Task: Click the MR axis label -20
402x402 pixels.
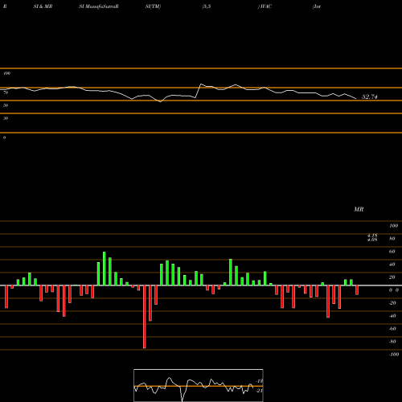Action: pyautogui.click(x=392, y=303)
